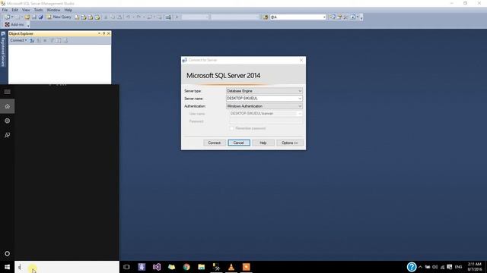Click the Open File folder icon
The image size is (487, 273).
(27, 17)
